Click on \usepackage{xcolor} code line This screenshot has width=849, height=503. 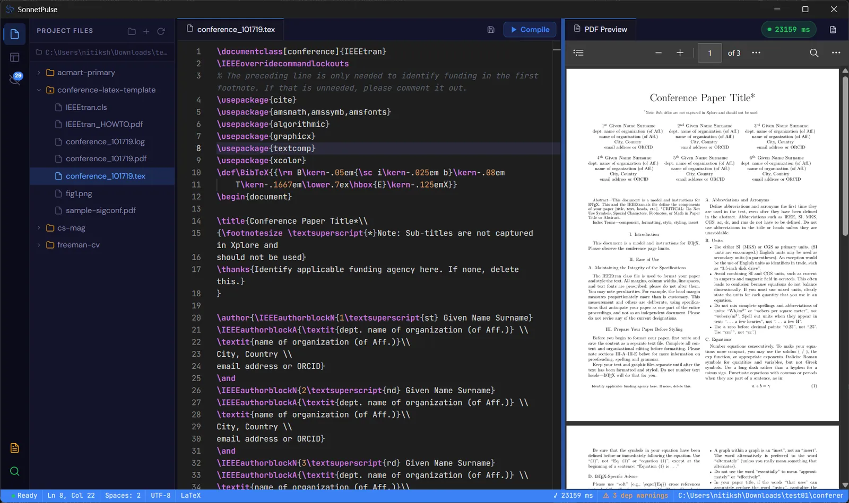261,161
